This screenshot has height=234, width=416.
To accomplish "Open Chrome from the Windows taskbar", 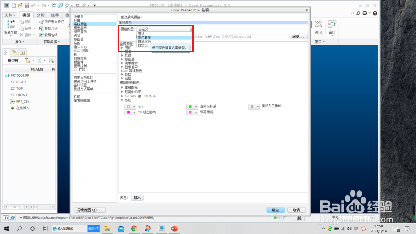I will [134, 229].
